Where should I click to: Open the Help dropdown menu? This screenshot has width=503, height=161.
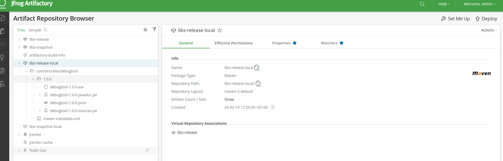pos(444,4)
